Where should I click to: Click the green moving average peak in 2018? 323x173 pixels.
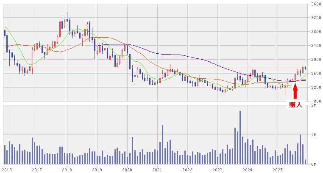(x=79, y=30)
